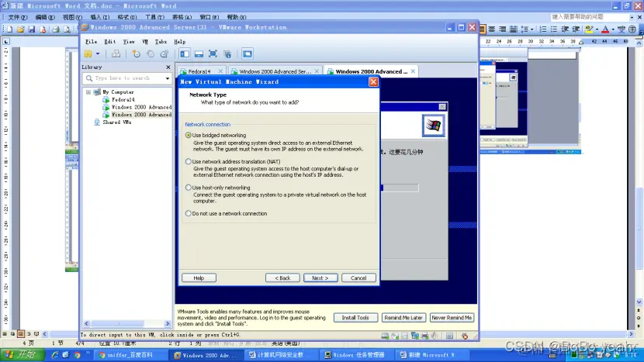Click the VMware Unity mode toolbar icon
The width and height of the screenshot is (644, 362).
[227, 53]
